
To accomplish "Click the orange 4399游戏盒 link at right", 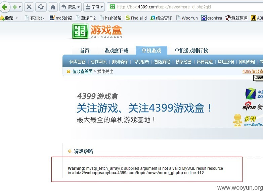I will pyautogui.click(x=253, y=71).
